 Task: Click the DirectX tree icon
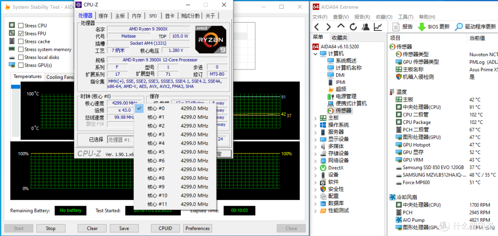323,168
